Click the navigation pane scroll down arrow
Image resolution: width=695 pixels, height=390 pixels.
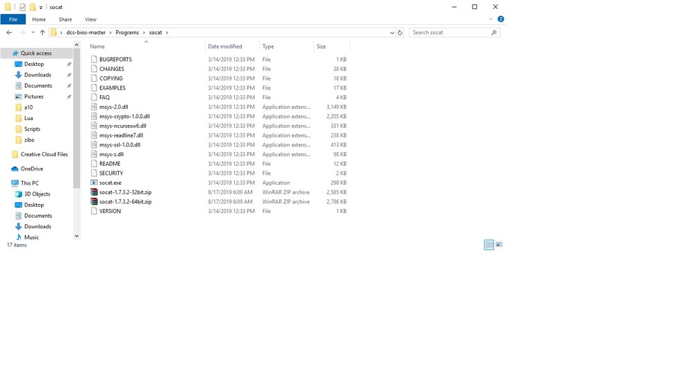pyautogui.click(x=76, y=237)
